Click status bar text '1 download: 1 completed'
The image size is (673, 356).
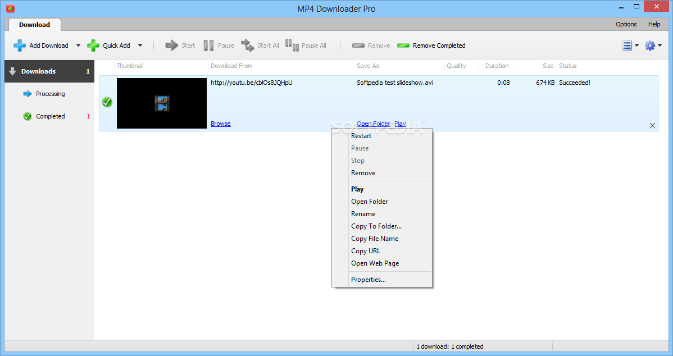tap(450, 346)
